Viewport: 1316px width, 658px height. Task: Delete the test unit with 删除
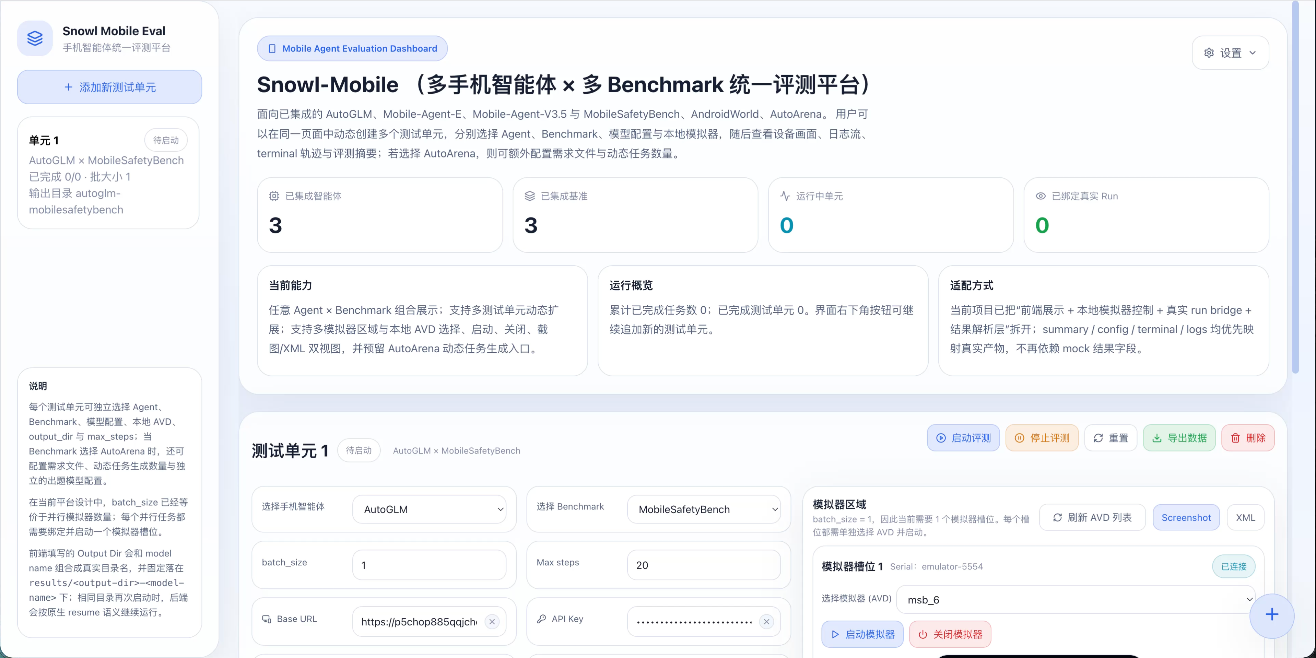[1248, 438]
